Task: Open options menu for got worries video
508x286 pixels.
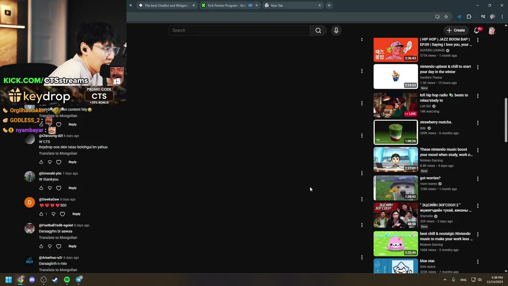Action: pos(477,179)
